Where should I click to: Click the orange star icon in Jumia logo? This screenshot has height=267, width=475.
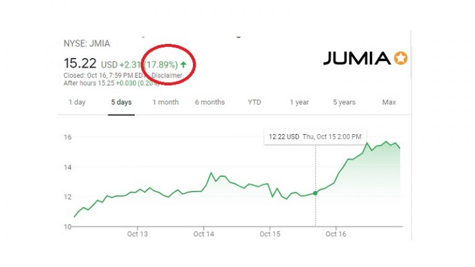point(401,58)
